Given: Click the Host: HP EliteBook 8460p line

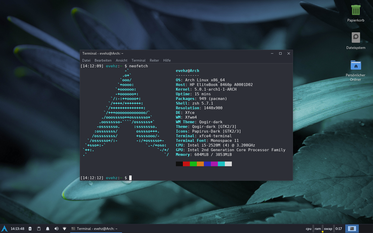Looking at the screenshot, I should [x=214, y=85].
